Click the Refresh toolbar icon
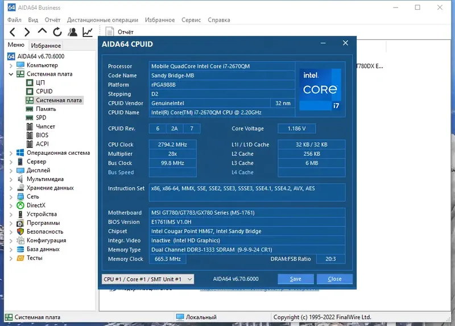455x326 pixels. pos(57,32)
